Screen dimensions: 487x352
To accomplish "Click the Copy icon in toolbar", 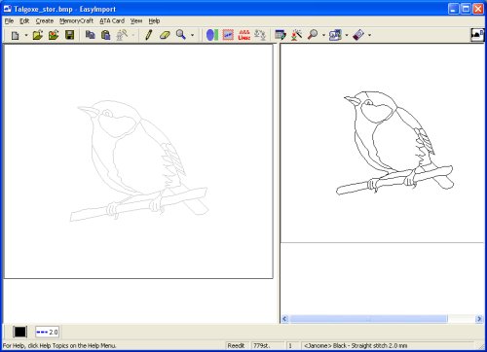I will pyautogui.click(x=90, y=35).
